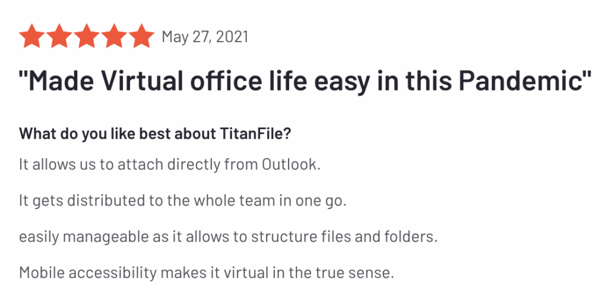Screen dimensions: 608x301
Task: Click the third orange rating star
Action: click(87, 36)
